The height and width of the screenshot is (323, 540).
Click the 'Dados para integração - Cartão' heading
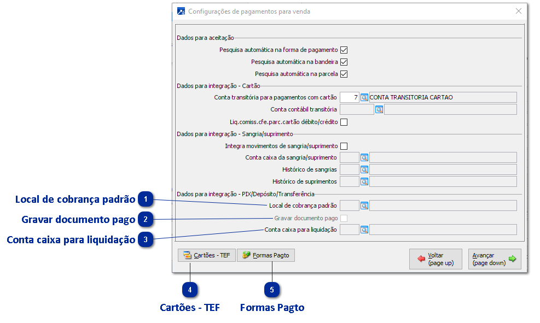click(x=218, y=86)
